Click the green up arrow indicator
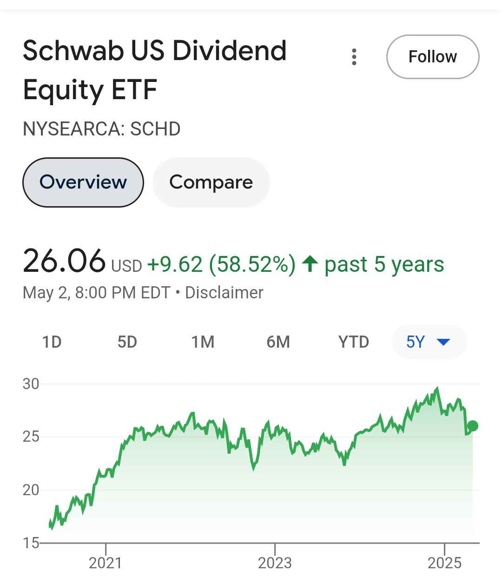Viewport: 502px width, 579px height. coord(310,264)
